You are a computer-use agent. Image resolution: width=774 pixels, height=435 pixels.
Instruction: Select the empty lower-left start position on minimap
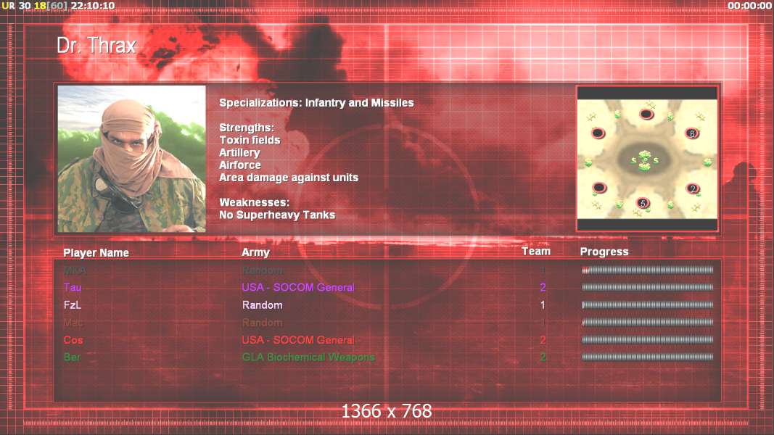pyautogui.click(x=599, y=188)
